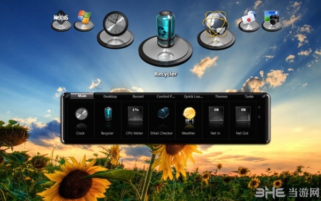Click the CPU Meter module showing 1%
The width and height of the screenshot is (321, 201).
(135, 120)
